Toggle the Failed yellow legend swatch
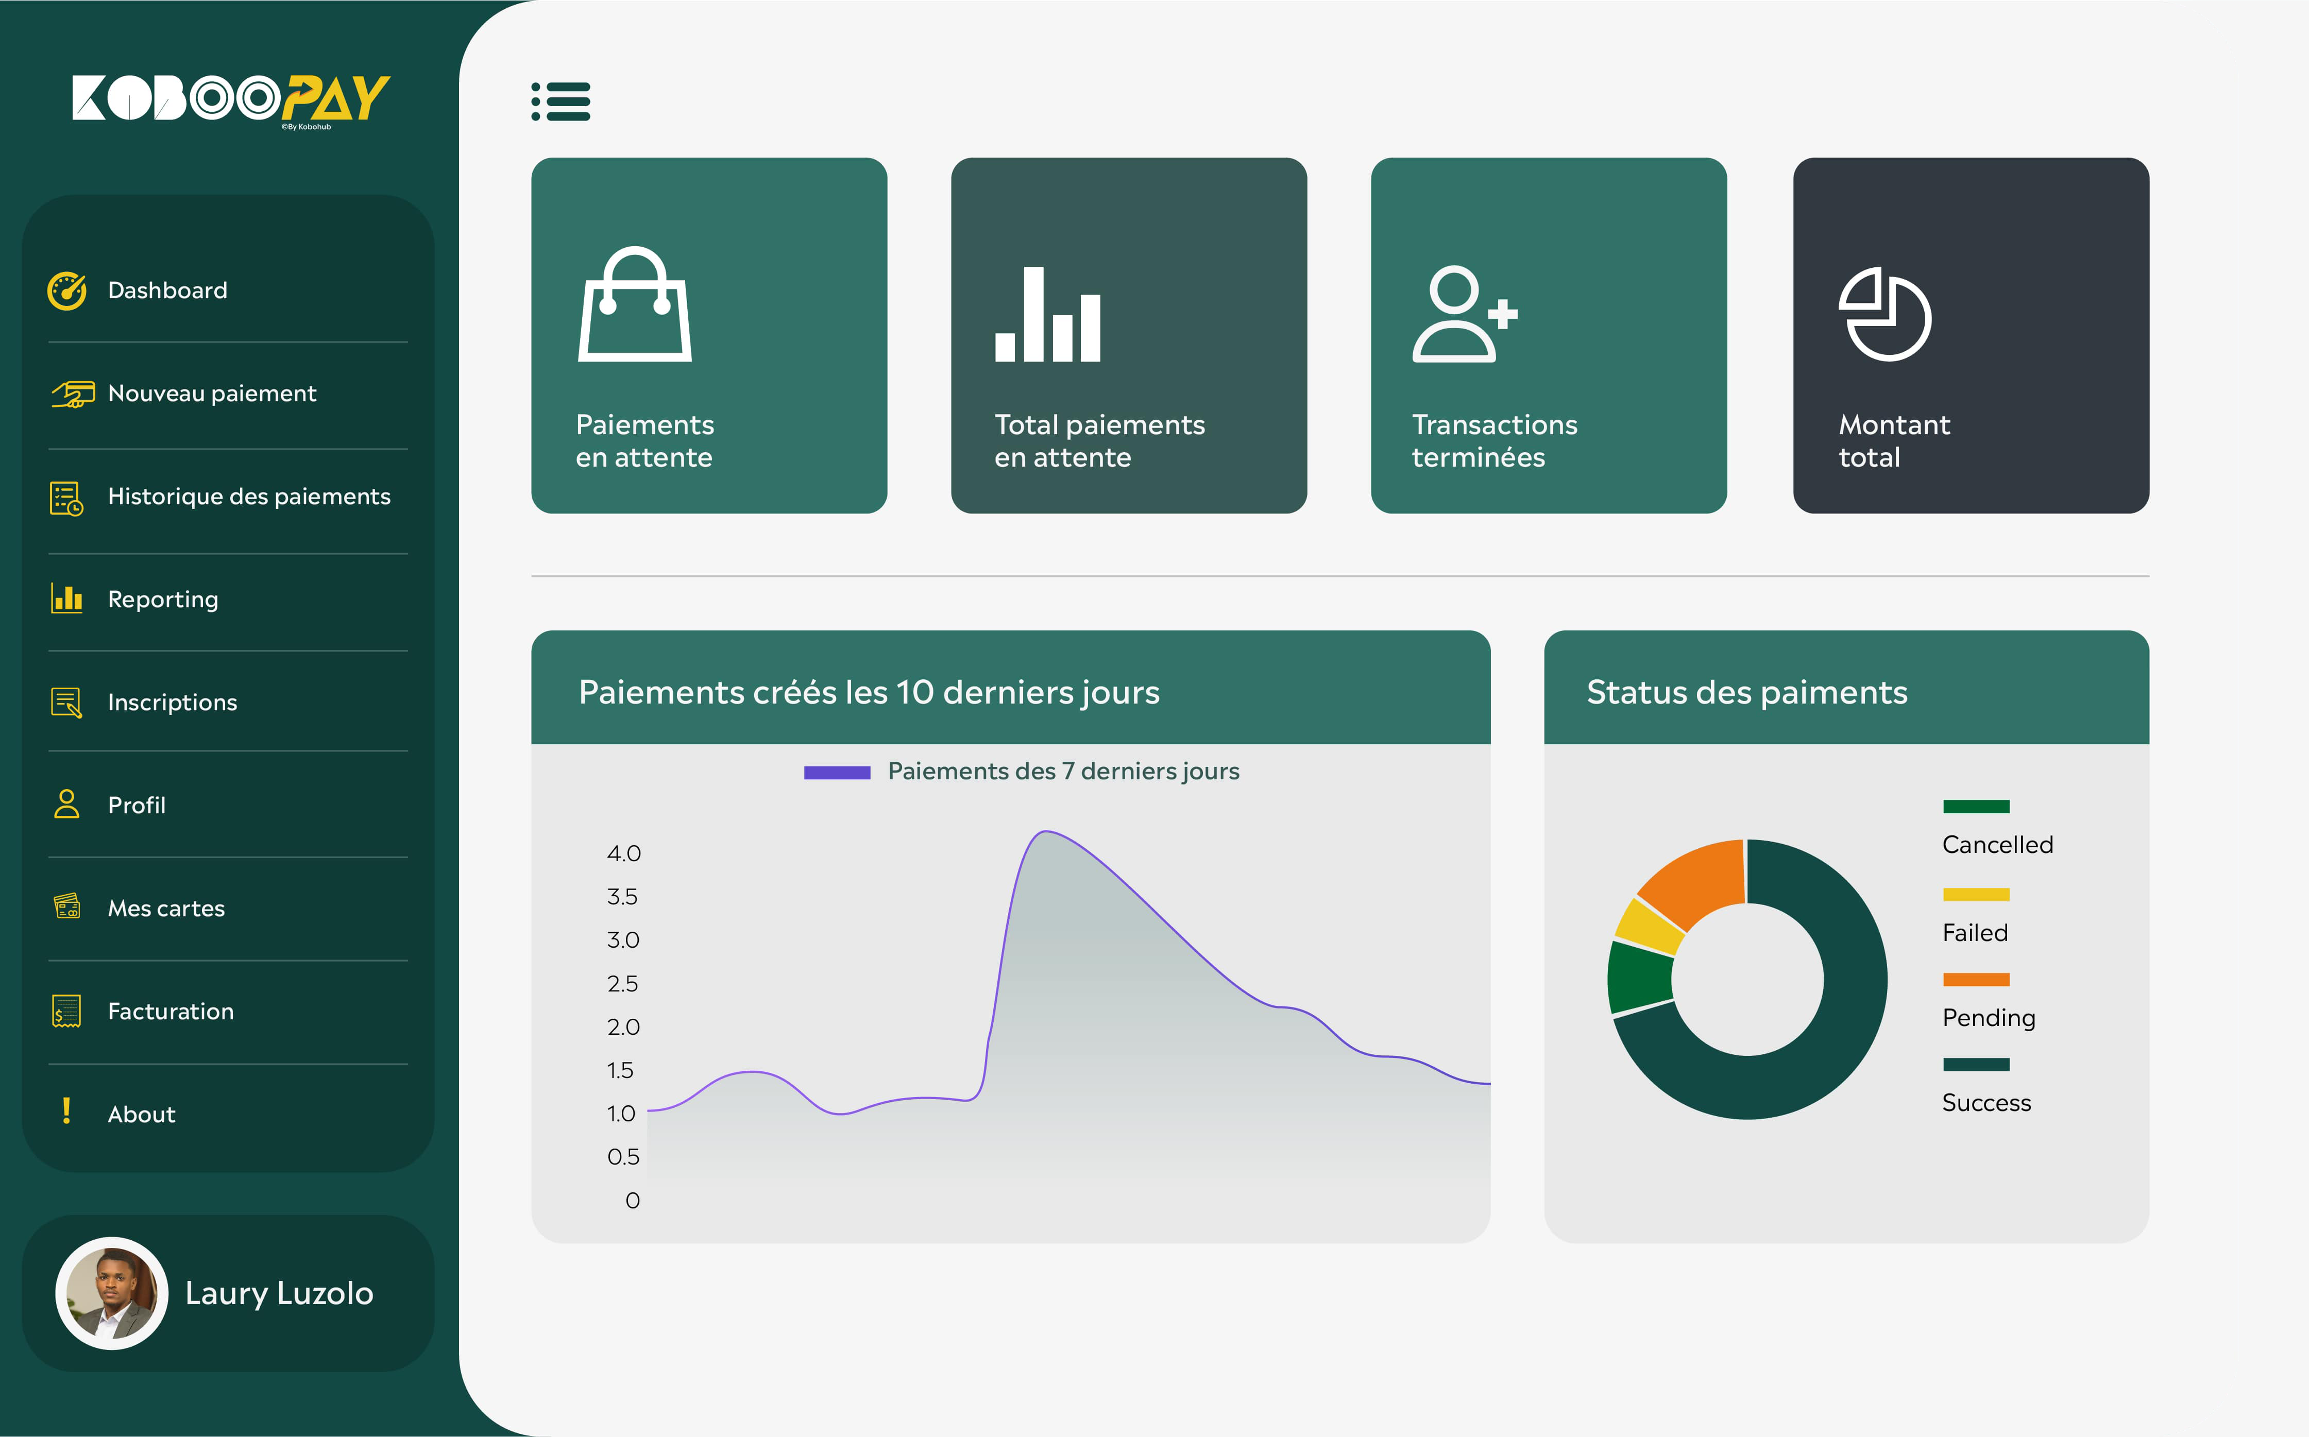The height and width of the screenshot is (1437, 2309). [1975, 894]
